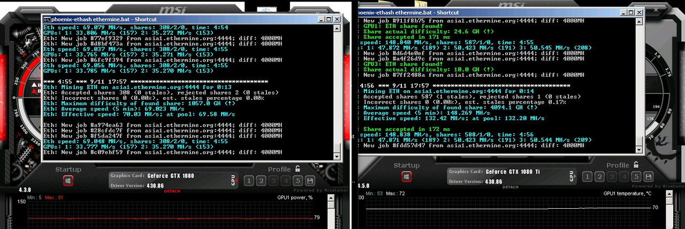Open system menu icon of left phoenix-ethash console

47,19
